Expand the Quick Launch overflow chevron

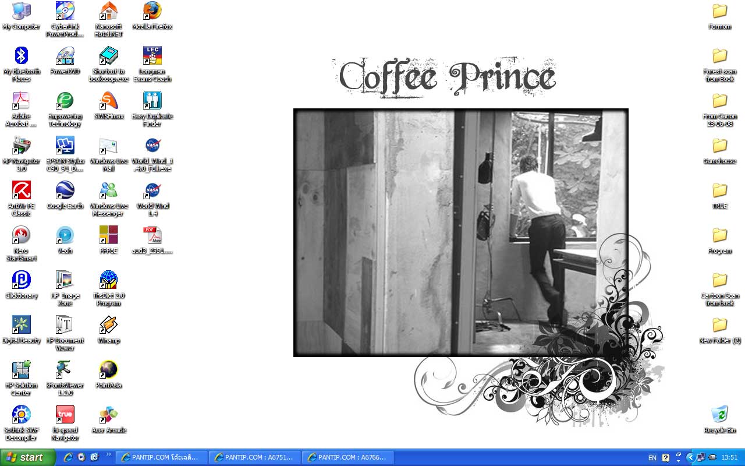[x=108, y=454]
